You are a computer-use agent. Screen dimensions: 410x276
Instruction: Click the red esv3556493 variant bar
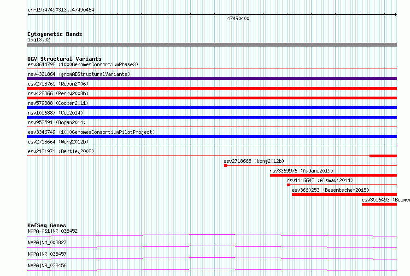click(x=380, y=204)
